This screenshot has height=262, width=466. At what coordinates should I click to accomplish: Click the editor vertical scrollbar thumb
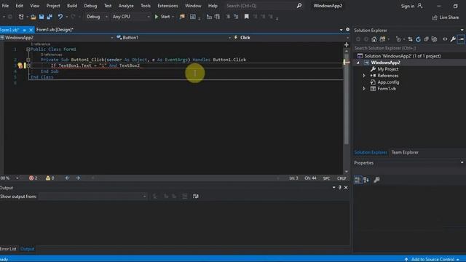tap(347, 99)
